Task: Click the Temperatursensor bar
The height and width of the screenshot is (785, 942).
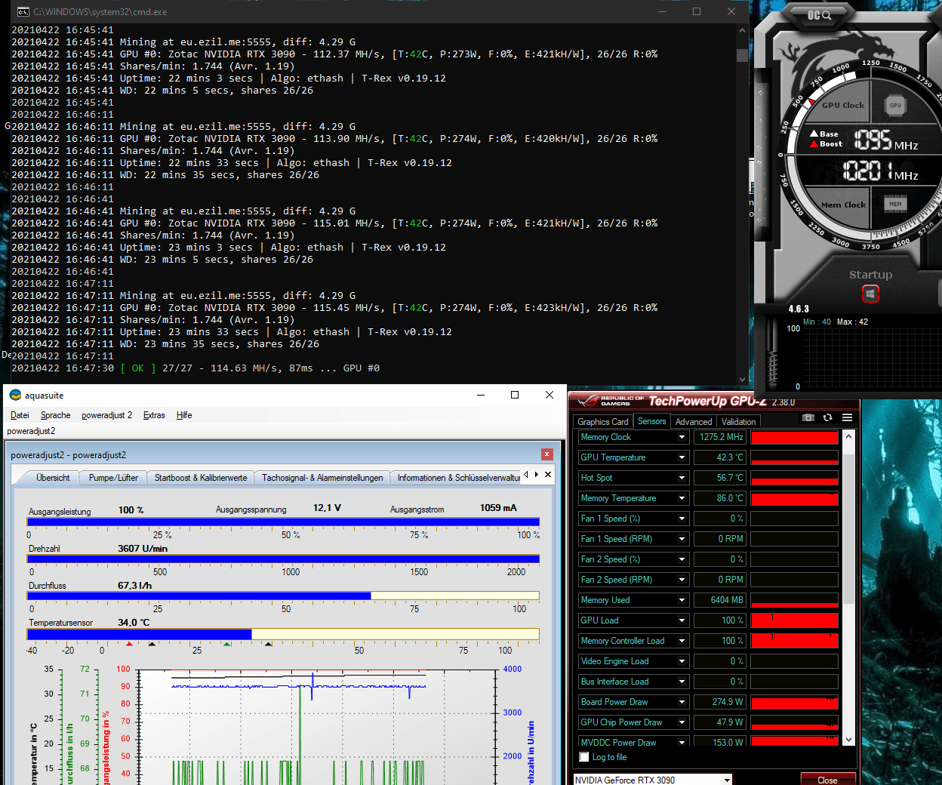Action: (283, 634)
